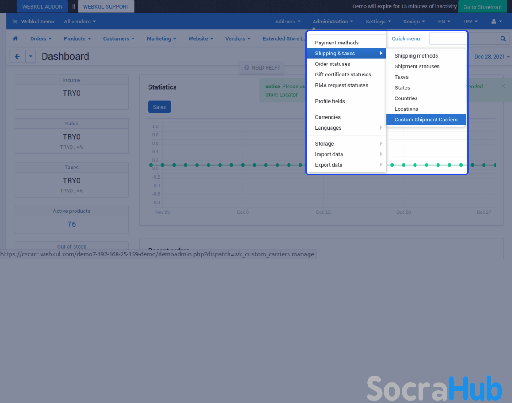This screenshot has width=512, height=403.
Task: Open dropdown arrow next to back button
Action: (x=30, y=57)
